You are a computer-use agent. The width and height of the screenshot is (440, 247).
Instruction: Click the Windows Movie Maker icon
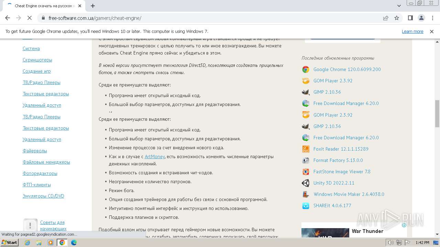(x=306, y=194)
